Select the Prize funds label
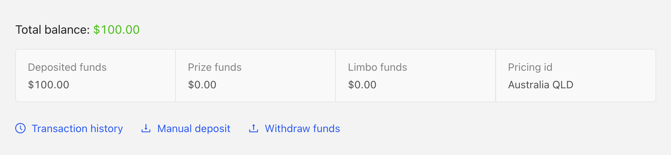The height and width of the screenshot is (155, 671). point(215,67)
